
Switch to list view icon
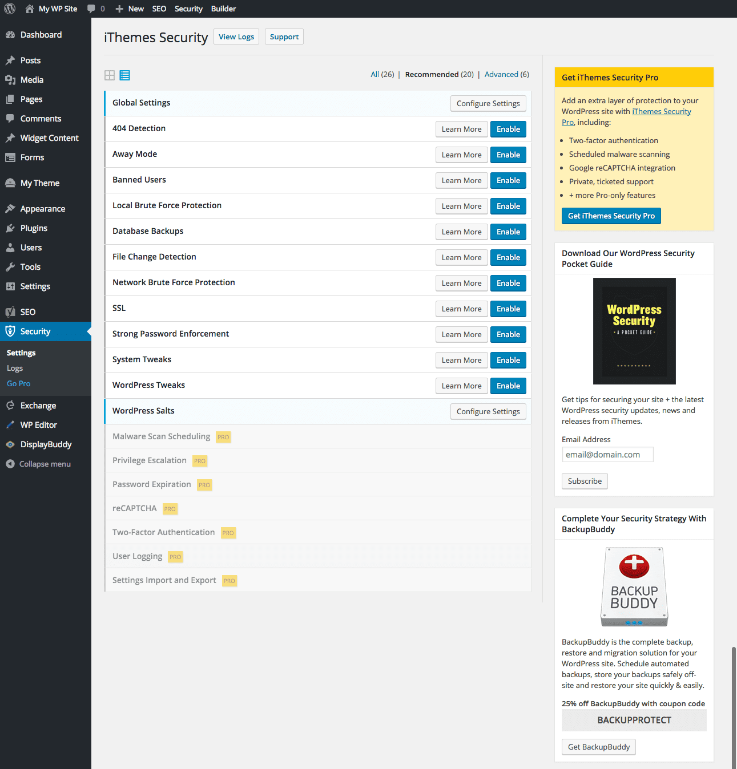(x=124, y=75)
